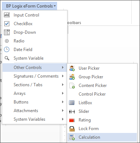140x143 pixels.
Task: Choose the Rating menu item
Action: [102, 120]
